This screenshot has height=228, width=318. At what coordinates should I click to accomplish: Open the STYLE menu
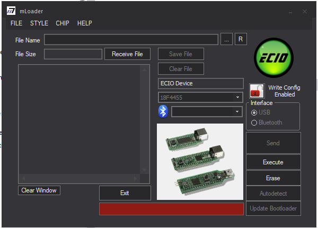39,23
